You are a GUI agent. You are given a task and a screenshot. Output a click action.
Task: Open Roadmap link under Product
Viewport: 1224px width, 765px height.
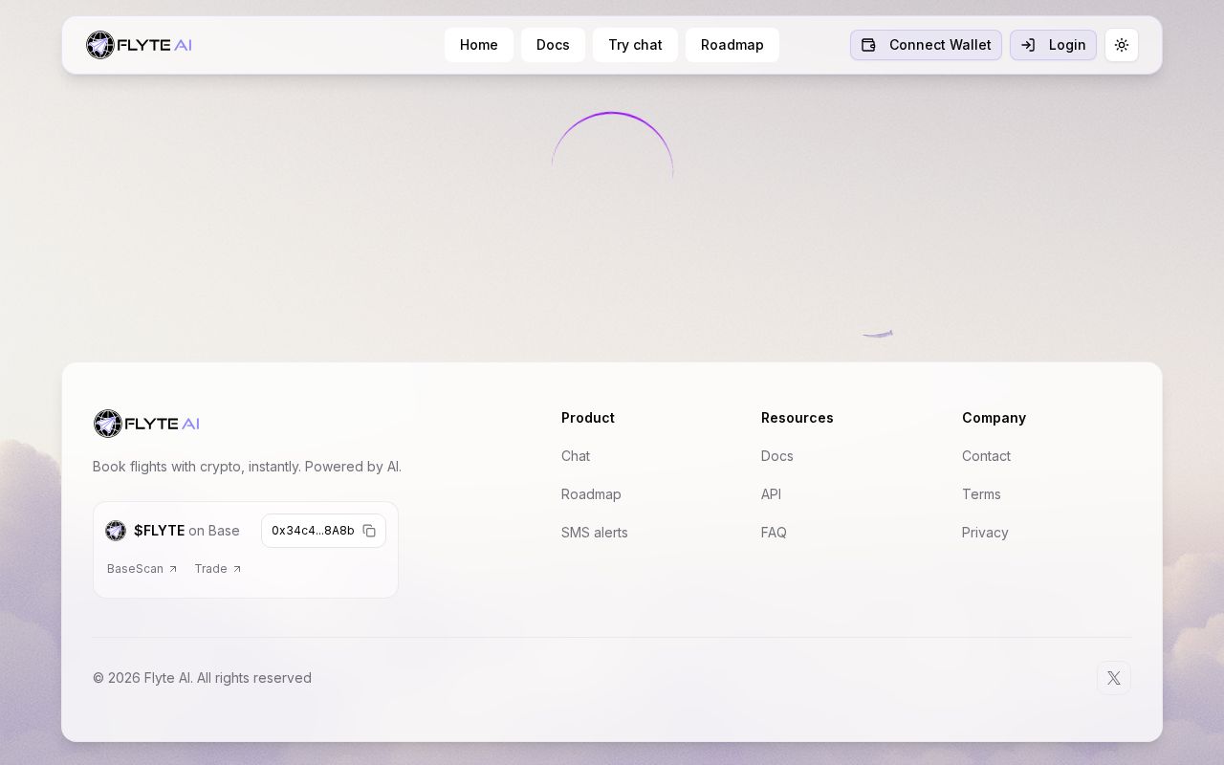click(591, 494)
